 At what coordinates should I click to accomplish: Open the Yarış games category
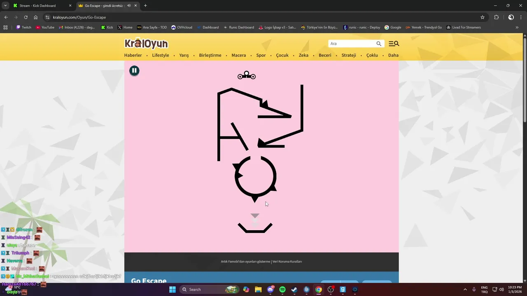point(184,55)
